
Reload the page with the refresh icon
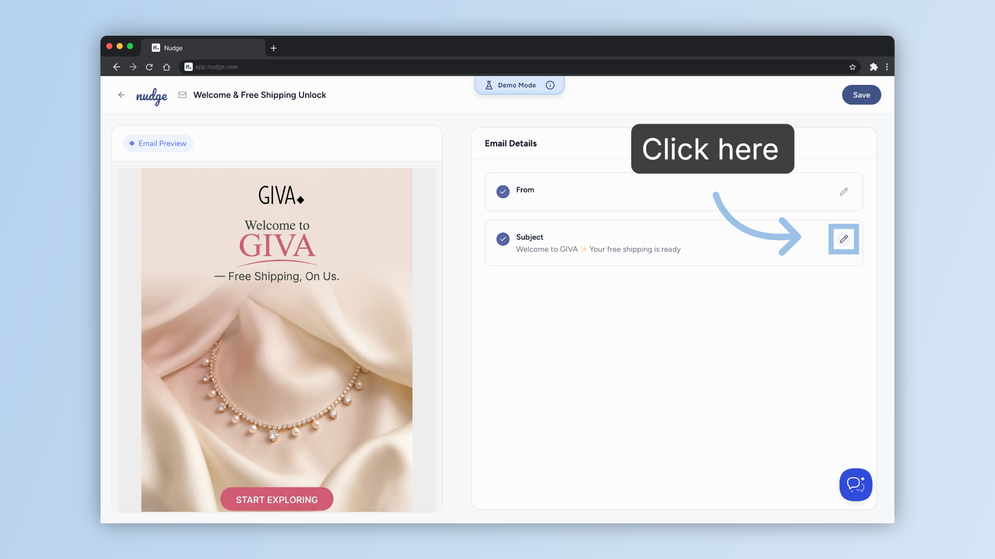[x=149, y=67]
